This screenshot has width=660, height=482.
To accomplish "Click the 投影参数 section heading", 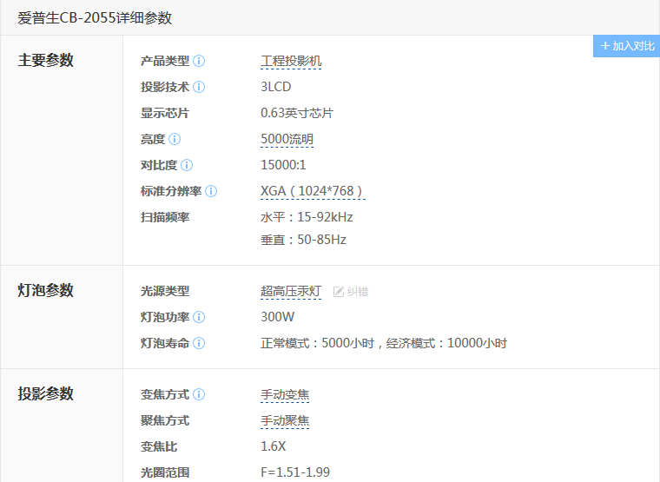I will pos(45,394).
